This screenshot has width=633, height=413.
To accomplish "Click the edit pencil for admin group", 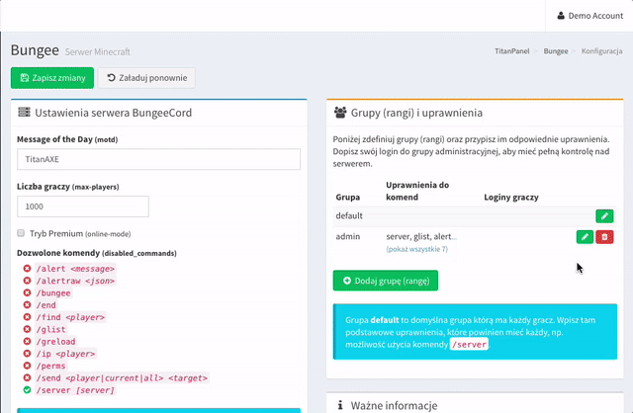I will click(x=585, y=237).
